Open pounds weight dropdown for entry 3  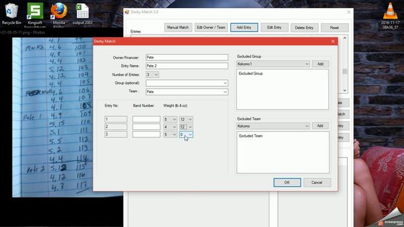(170, 134)
